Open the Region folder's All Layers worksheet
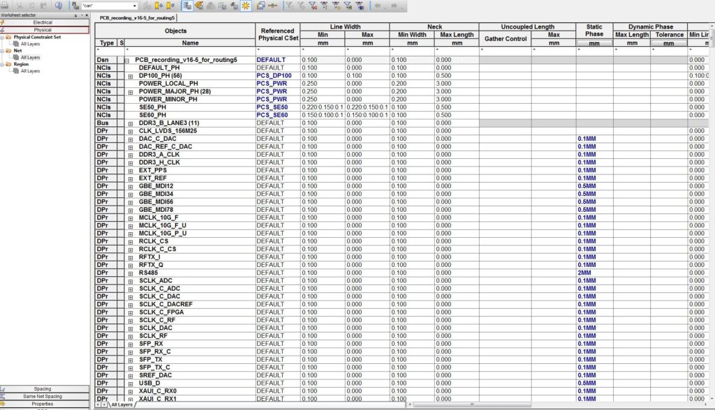This screenshot has width=715, height=410. tap(30, 70)
